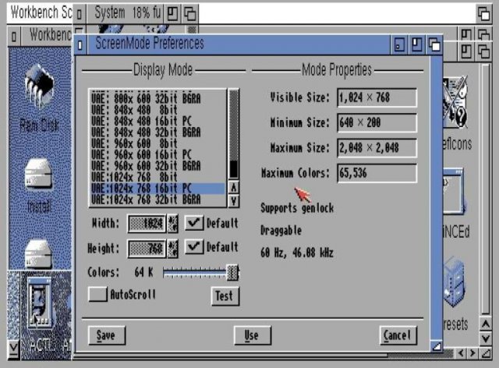Click the ScreenMode window zoom gadget

click(416, 44)
